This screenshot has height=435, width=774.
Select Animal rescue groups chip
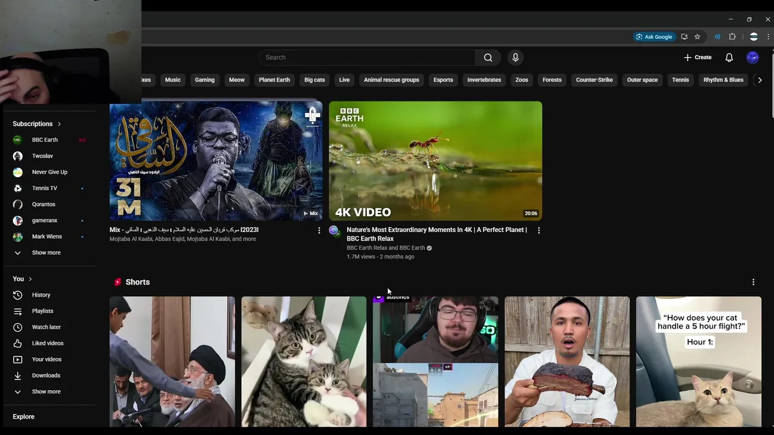(391, 80)
